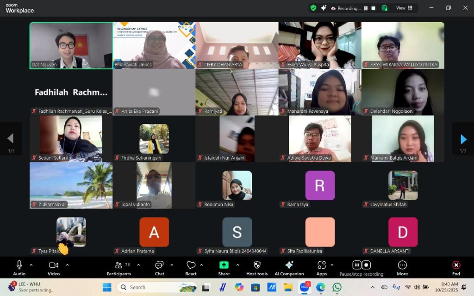Open the View layout menu
The image size is (474, 296).
pyautogui.click(x=404, y=8)
